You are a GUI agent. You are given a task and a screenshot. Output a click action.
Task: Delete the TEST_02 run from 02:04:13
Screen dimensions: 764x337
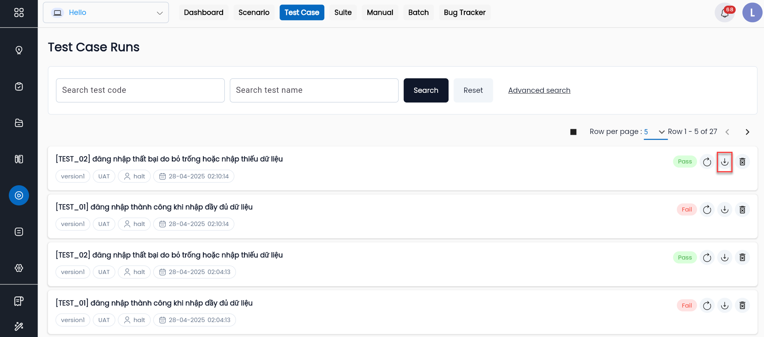pos(742,257)
